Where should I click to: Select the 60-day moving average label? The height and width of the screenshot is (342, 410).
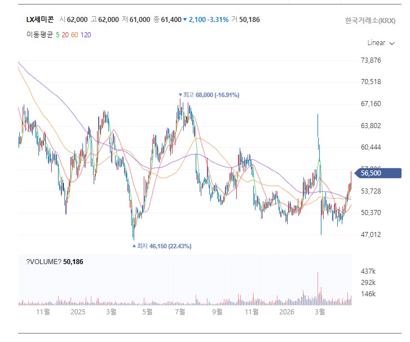(x=74, y=35)
